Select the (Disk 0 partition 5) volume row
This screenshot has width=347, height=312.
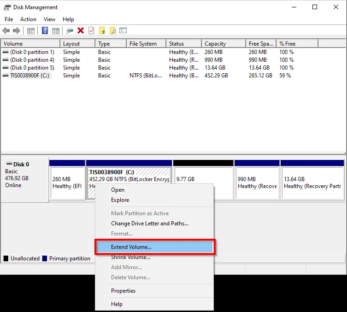click(x=159, y=67)
